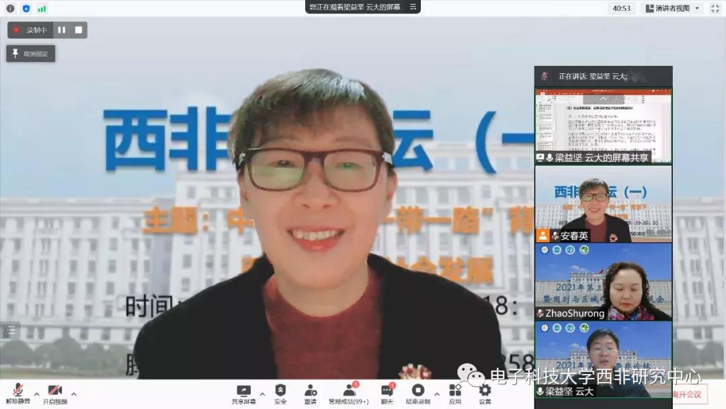This screenshot has height=409, width=726.
Task: Pause the recording
Action: pos(62,30)
